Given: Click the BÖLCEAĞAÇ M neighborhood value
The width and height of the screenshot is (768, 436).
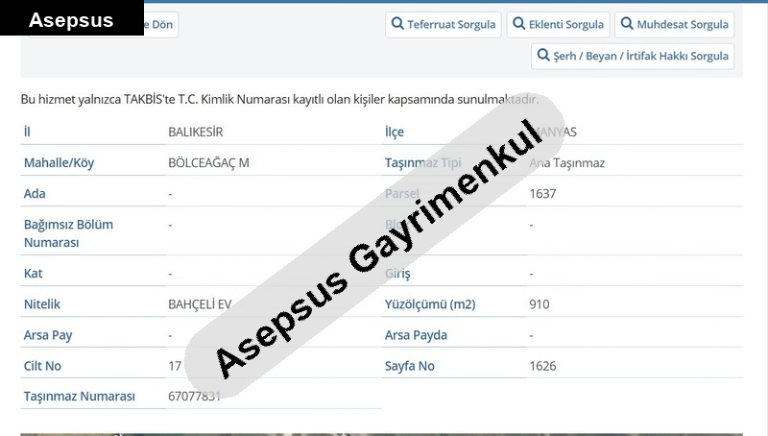Looking at the screenshot, I should click(208, 162).
